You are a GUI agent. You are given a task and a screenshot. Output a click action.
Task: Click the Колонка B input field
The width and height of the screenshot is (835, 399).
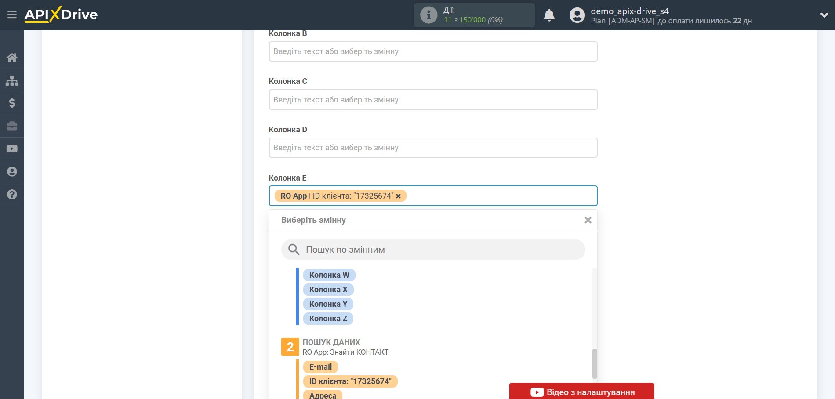pyautogui.click(x=433, y=51)
